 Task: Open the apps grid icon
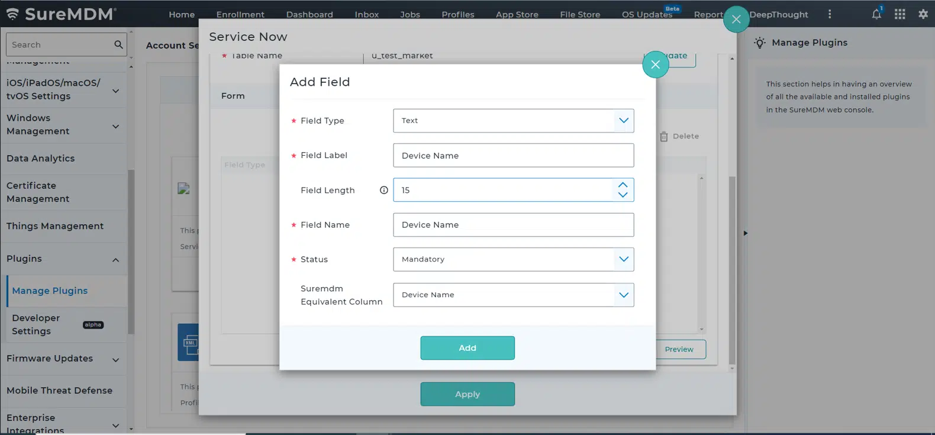pos(899,14)
